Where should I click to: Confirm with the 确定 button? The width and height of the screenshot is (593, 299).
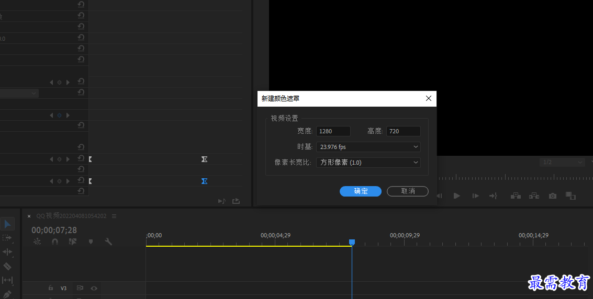point(361,191)
